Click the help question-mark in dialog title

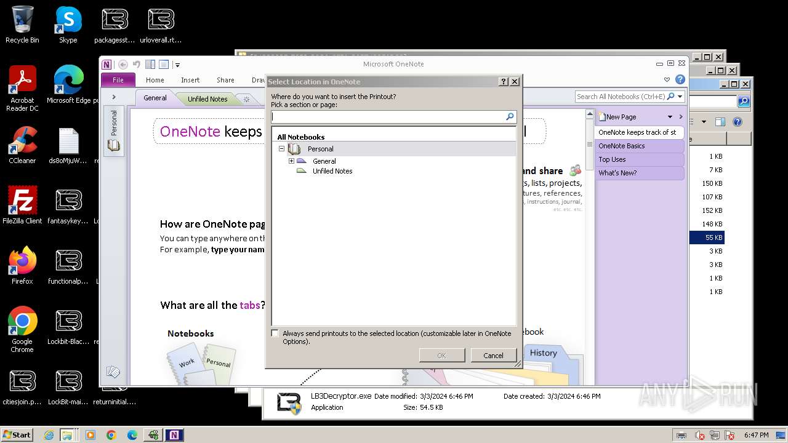(x=503, y=81)
